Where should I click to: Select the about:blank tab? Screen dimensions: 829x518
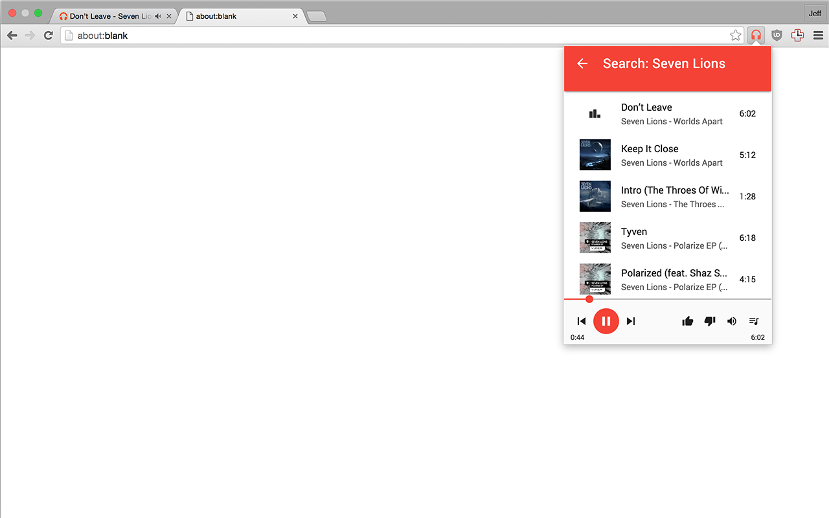[241, 16]
